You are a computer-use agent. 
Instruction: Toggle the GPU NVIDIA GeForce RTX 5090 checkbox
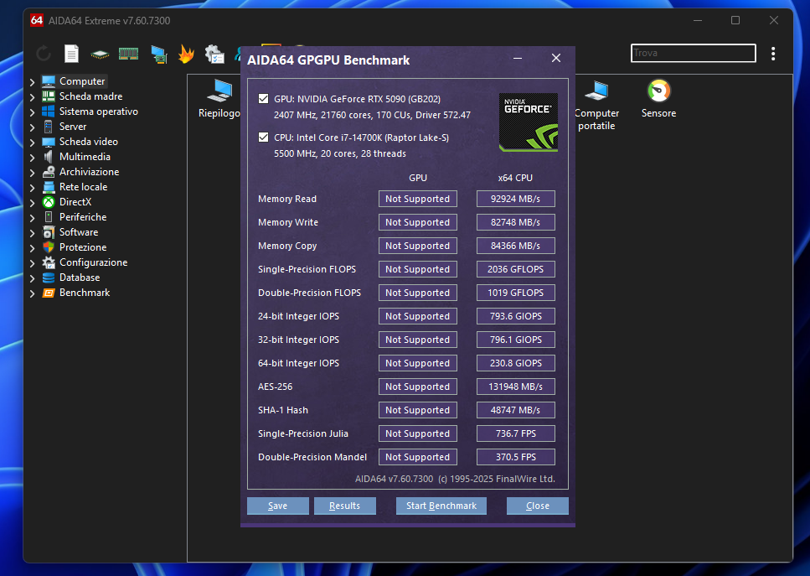point(264,98)
